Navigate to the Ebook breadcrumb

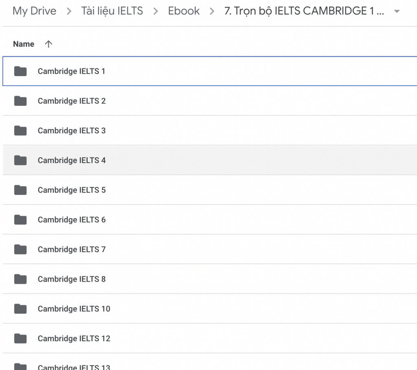tap(184, 11)
